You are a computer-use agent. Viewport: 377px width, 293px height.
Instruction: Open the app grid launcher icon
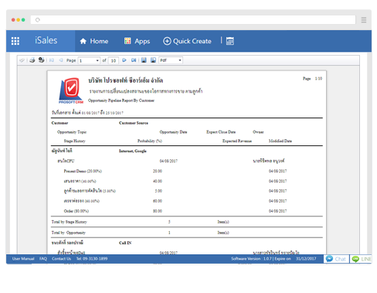pos(15,41)
